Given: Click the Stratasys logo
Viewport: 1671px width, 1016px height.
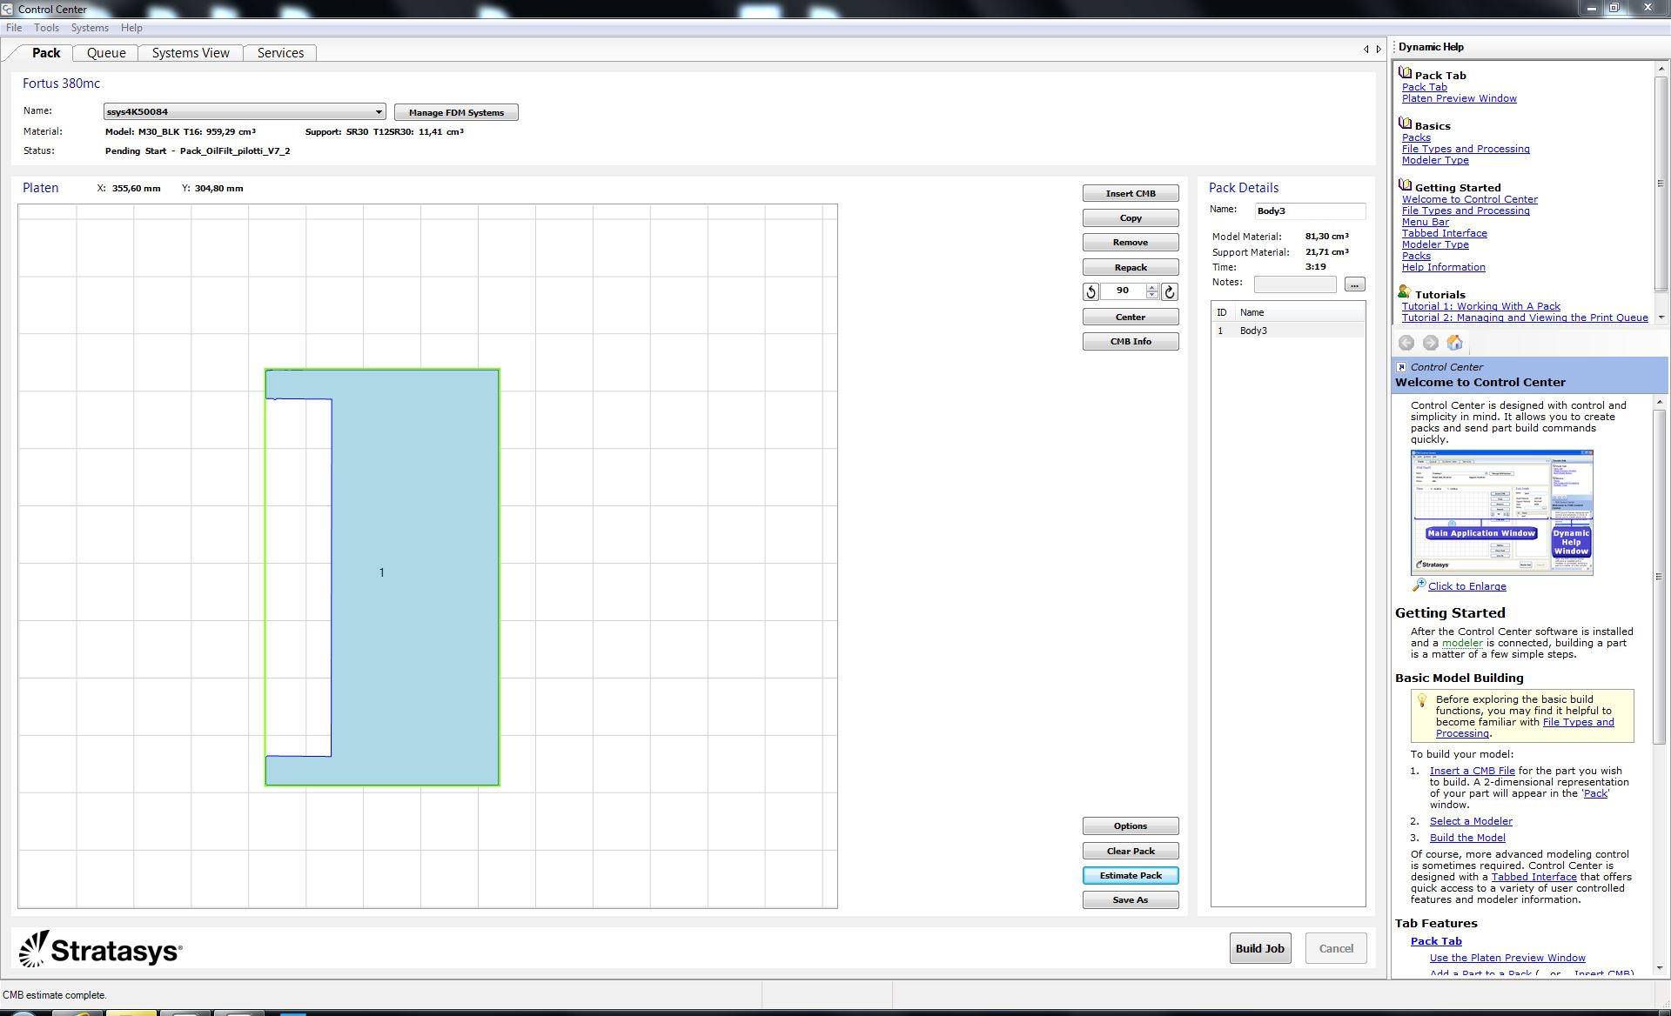Looking at the screenshot, I should pos(100,949).
